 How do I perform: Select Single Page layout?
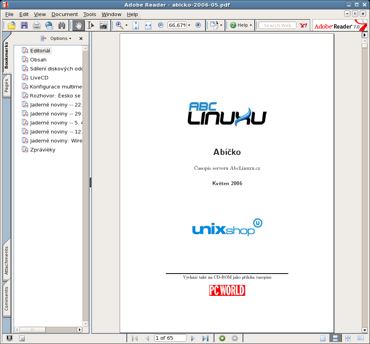click(323, 339)
